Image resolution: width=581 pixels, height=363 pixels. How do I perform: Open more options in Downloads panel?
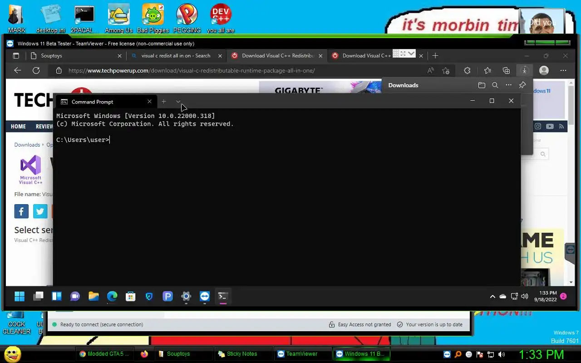click(509, 85)
